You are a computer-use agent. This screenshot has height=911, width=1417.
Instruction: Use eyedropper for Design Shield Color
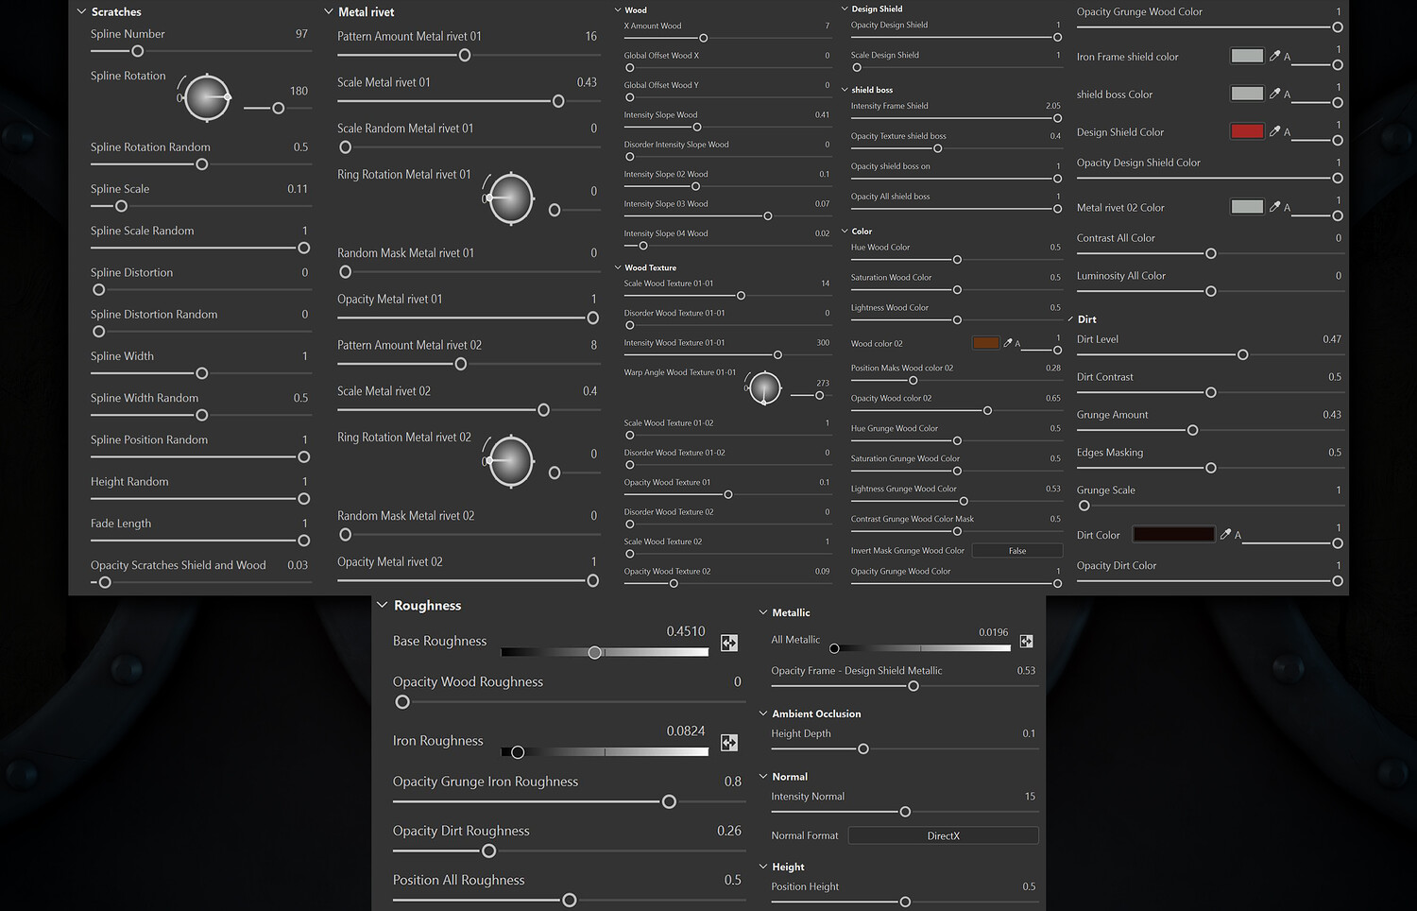tap(1274, 131)
